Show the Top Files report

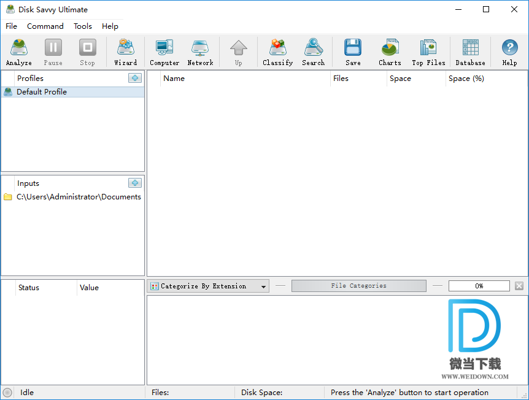(x=428, y=52)
